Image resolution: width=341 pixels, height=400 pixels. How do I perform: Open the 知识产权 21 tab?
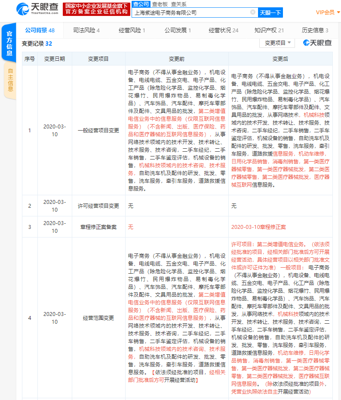coord(269,30)
